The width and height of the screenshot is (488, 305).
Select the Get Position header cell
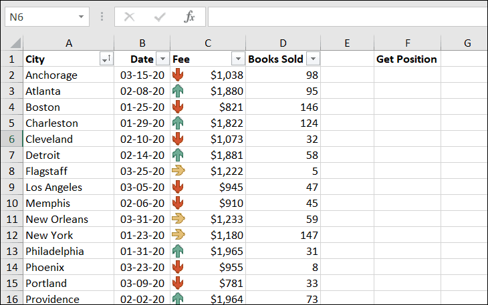point(407,59)
